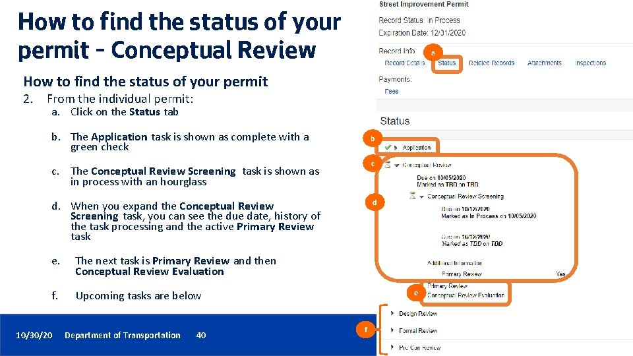Viewport: 633px width, 356px height.
Task: Select the Formal Review label
Action: coord(418,330)
